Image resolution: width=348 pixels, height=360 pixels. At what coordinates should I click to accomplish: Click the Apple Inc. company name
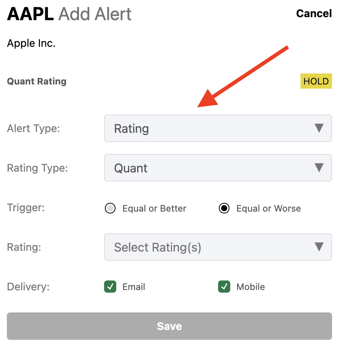point(31,43)
